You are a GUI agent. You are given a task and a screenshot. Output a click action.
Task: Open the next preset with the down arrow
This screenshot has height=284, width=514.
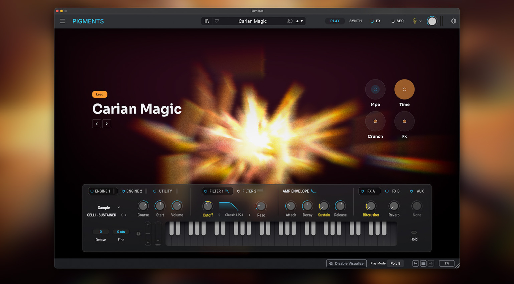coord(302,21)
